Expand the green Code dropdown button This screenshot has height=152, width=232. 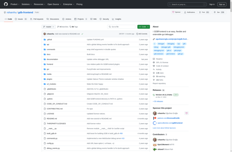[x=143, y=27]
